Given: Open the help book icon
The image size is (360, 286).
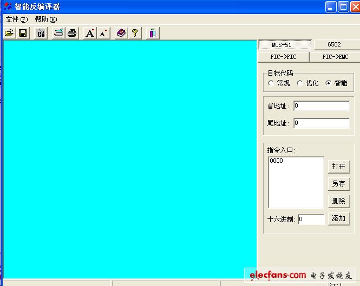Looking at the screenshot, I should click(x=121, y=33).
